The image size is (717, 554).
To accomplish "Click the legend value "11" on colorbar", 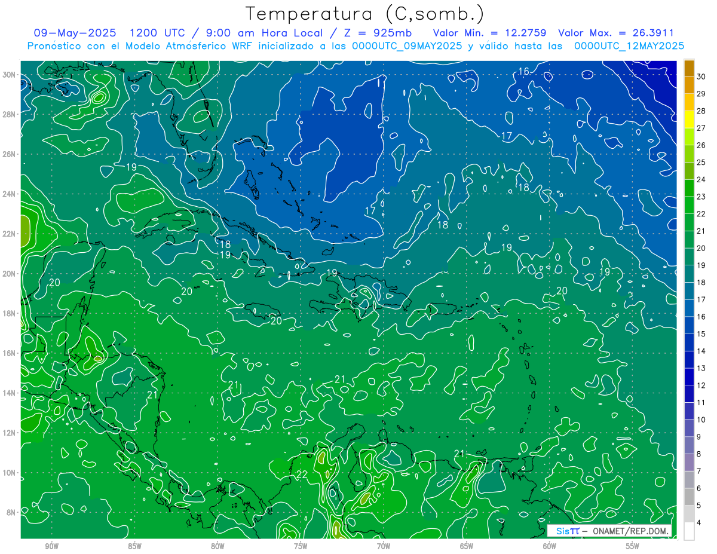I will [x=701, y=403].
